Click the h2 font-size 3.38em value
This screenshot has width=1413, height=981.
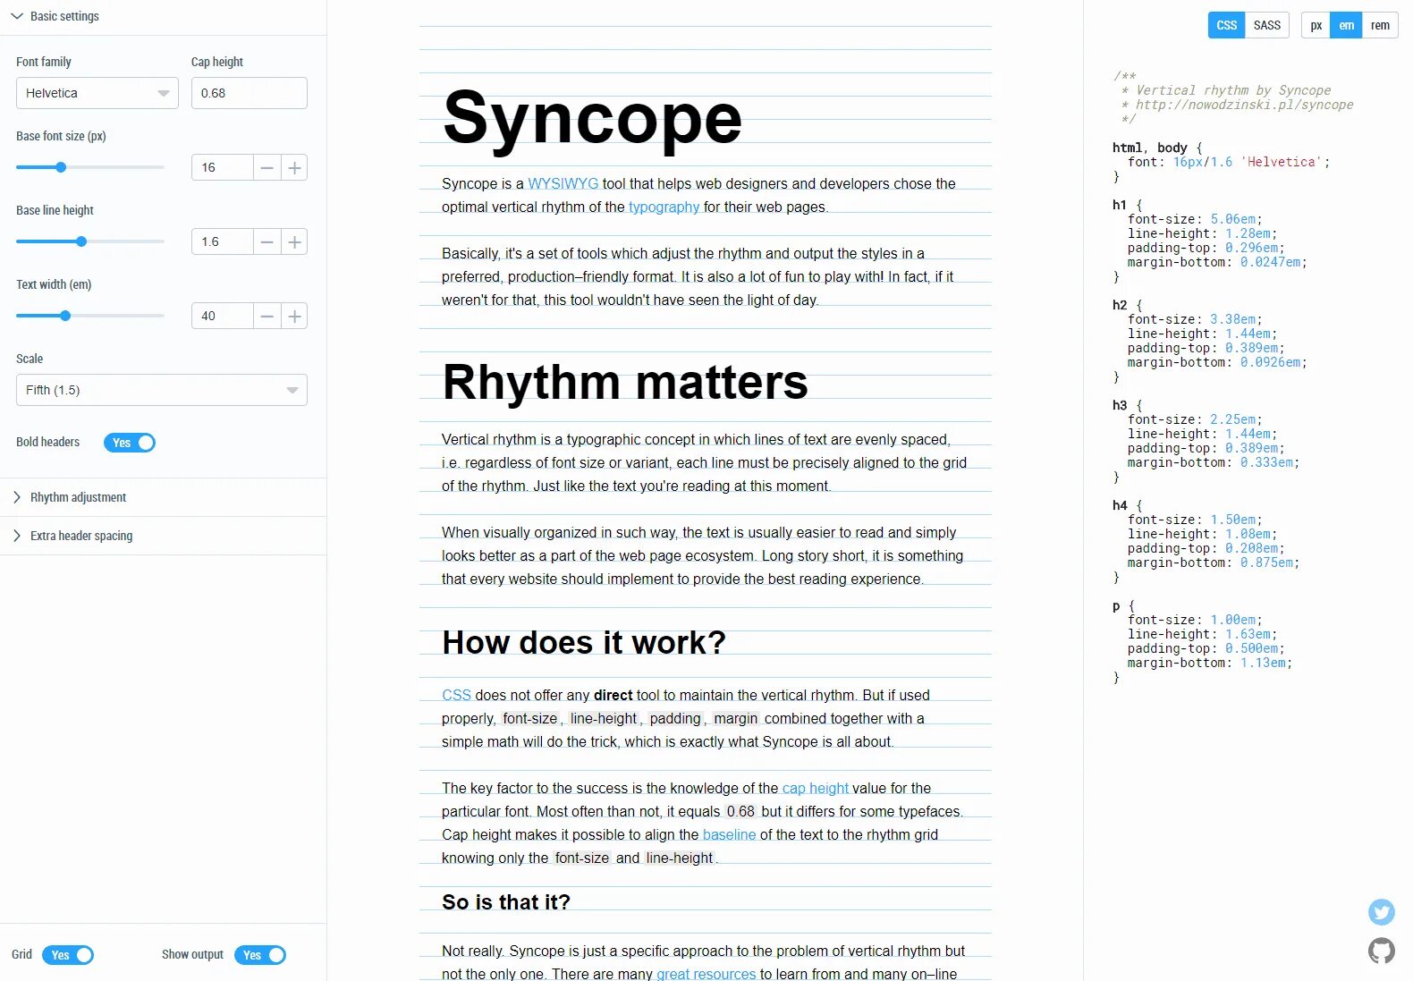pos(1233,319)
